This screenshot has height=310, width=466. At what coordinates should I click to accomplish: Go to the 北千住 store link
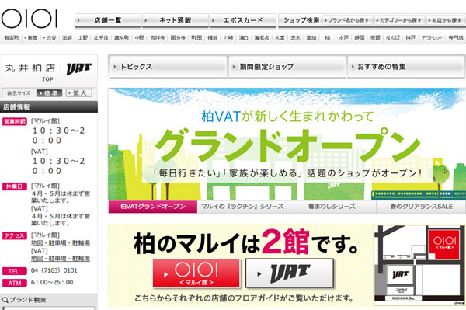tap(101, 38)
